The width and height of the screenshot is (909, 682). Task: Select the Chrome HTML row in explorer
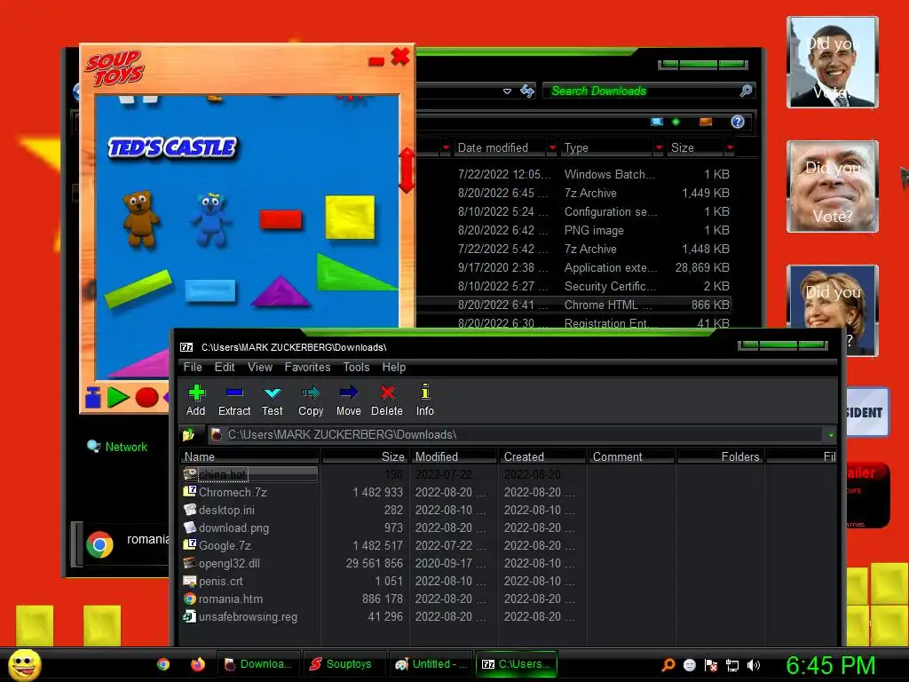[574, 305]
